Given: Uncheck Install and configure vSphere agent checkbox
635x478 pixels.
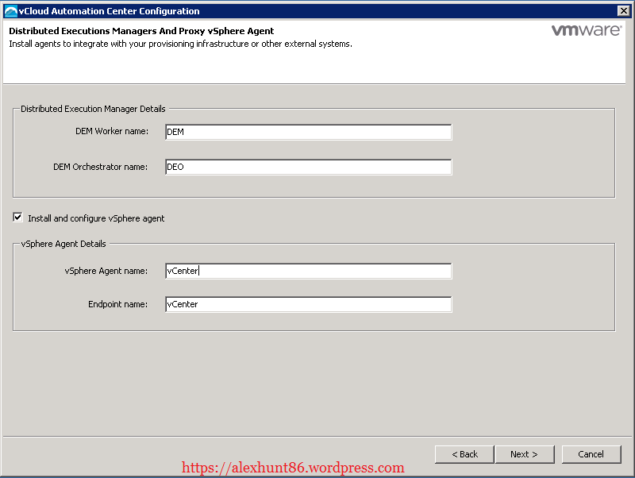Looking at the screenshot, I should [x=17, y=218].
